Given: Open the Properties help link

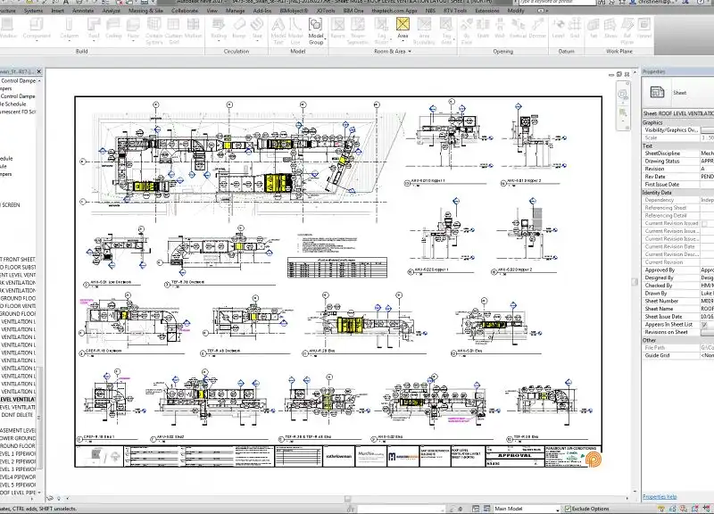Looking at the screenshot, I should coord(660,496).
